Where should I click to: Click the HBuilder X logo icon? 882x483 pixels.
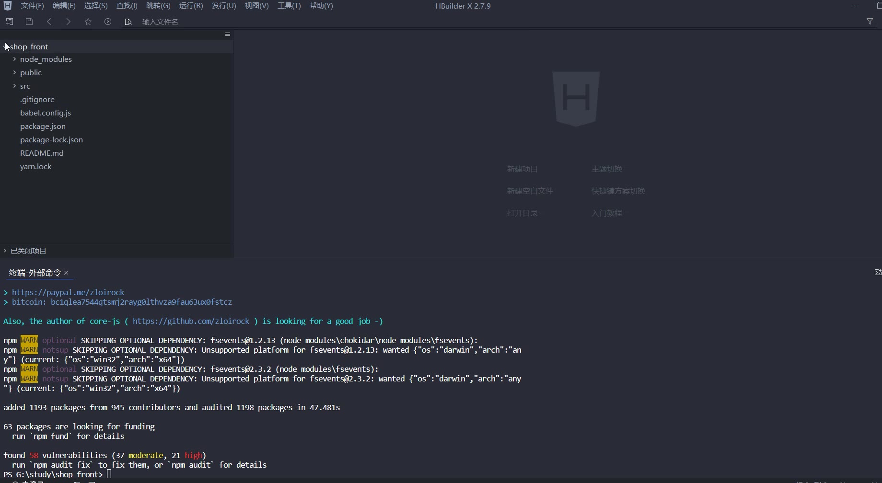(x=7, y=6)
